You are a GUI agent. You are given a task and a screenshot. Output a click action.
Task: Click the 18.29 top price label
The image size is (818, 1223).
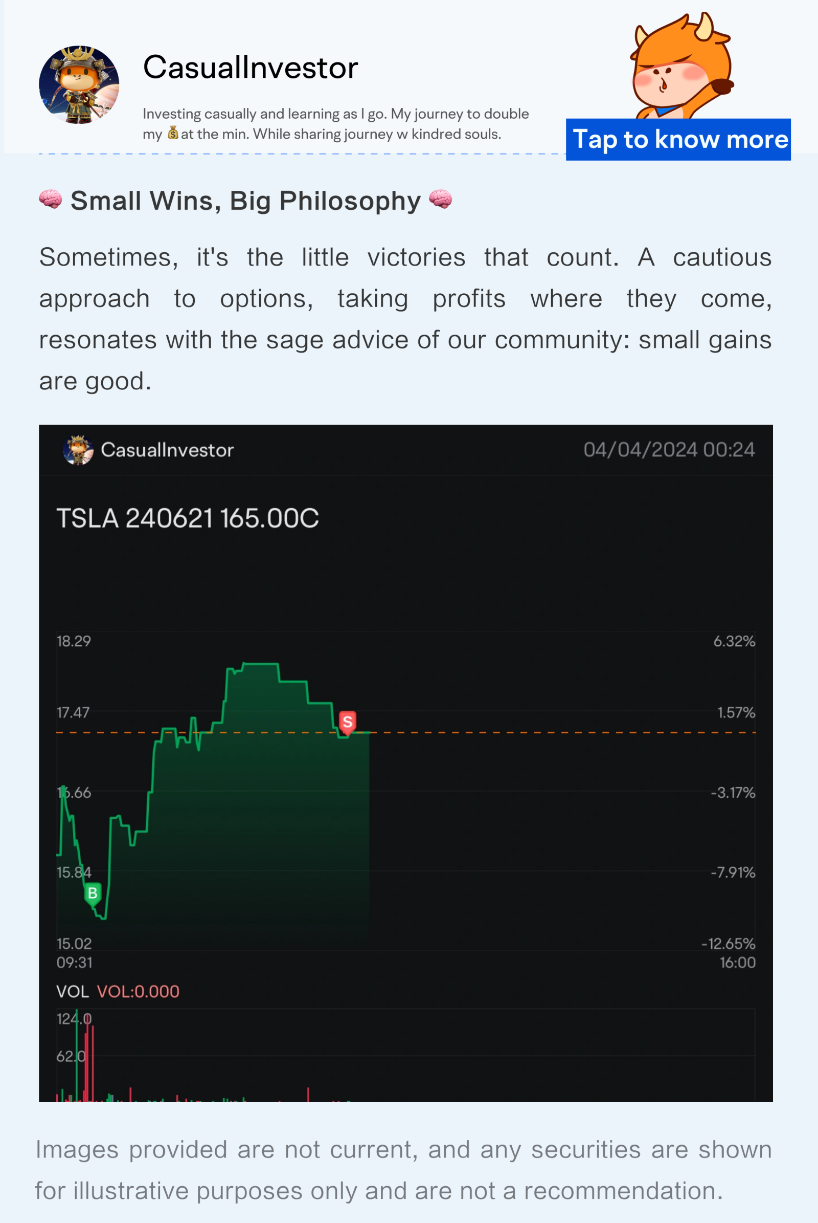[x=74, y=641]
